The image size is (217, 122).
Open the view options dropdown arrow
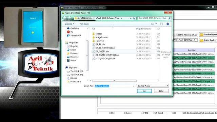[156, 24]
